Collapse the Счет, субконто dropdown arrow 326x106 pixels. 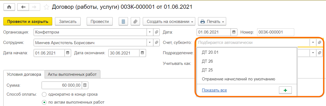(313, 43)
